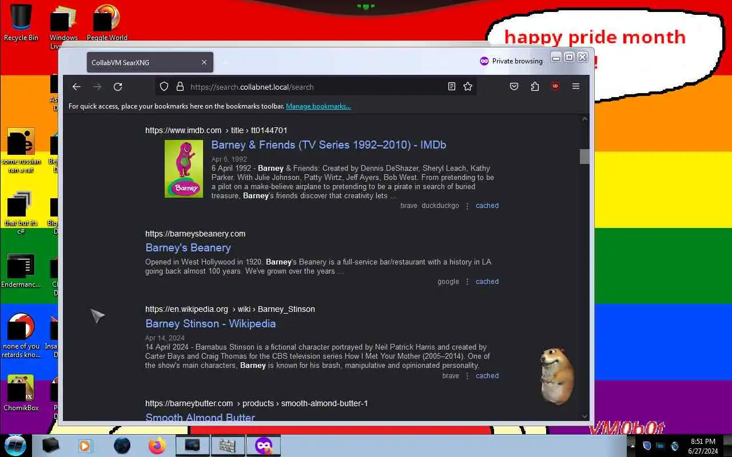Image resolution: width=732 pixels, height=457 pixels.
Task: Open tracking protection shield in address bar
Action: (x=164, y=86)
